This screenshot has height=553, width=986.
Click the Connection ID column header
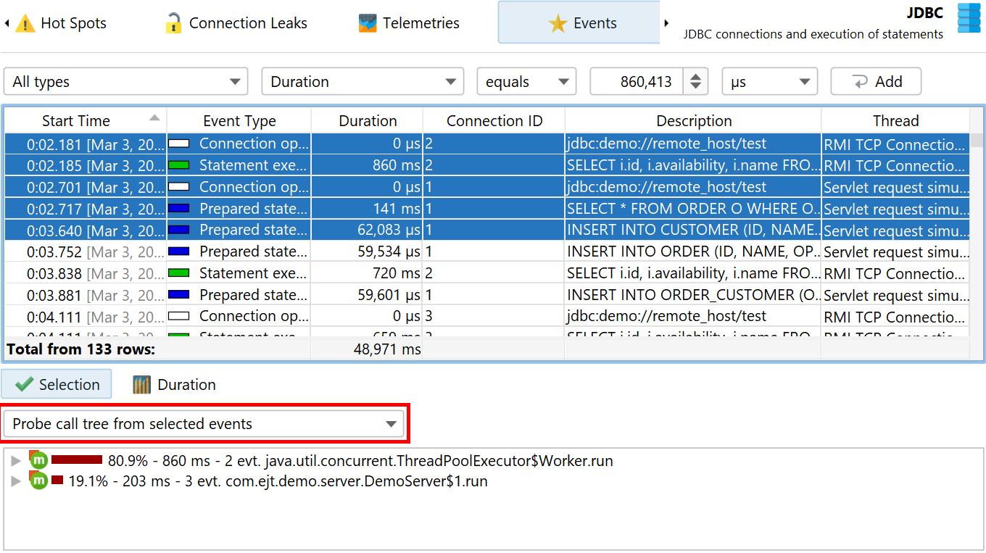point(494,120)
